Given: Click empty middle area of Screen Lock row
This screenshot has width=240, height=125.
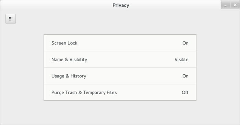Looking at the screenshot, I should coord(130,43).
